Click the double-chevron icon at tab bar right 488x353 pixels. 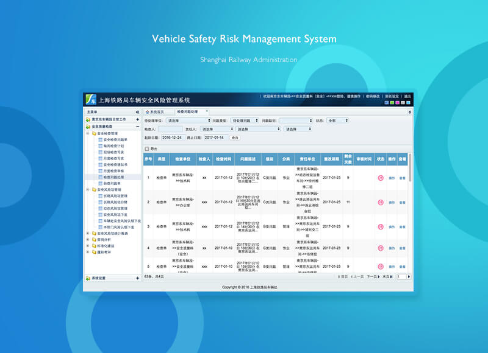[409, 112]
